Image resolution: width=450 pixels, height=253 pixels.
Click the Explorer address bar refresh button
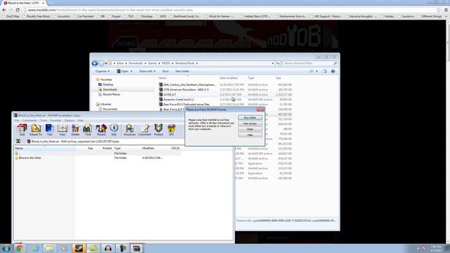click(x=278, y=63)
